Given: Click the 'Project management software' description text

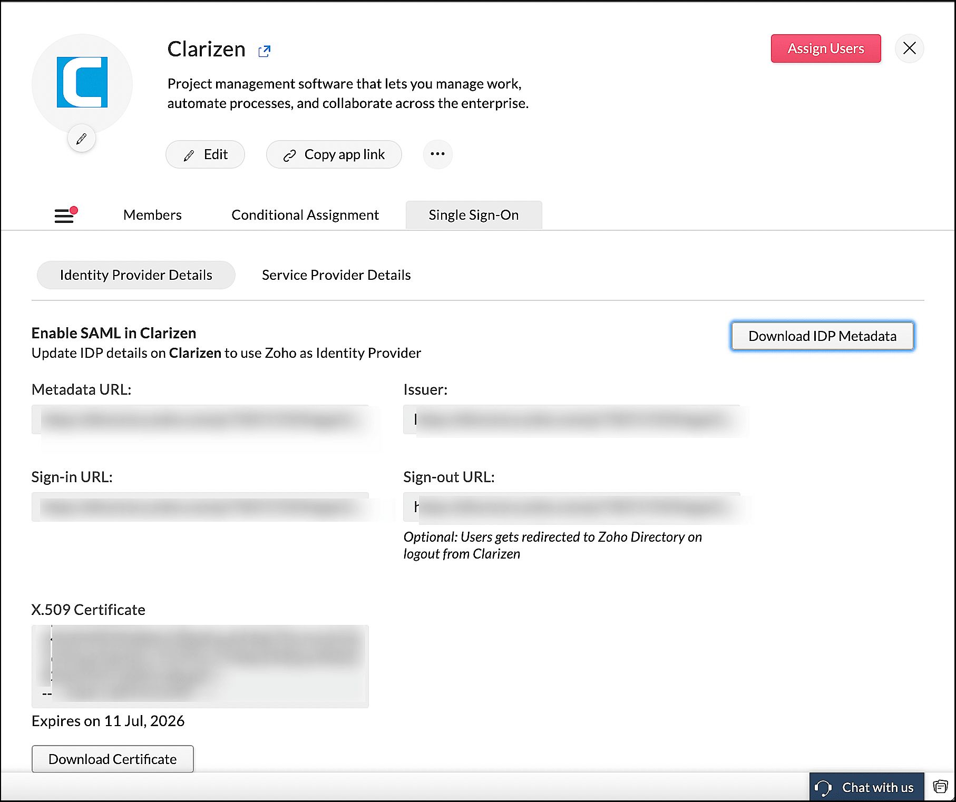Looking at the screenshot, I should (348, 93).
